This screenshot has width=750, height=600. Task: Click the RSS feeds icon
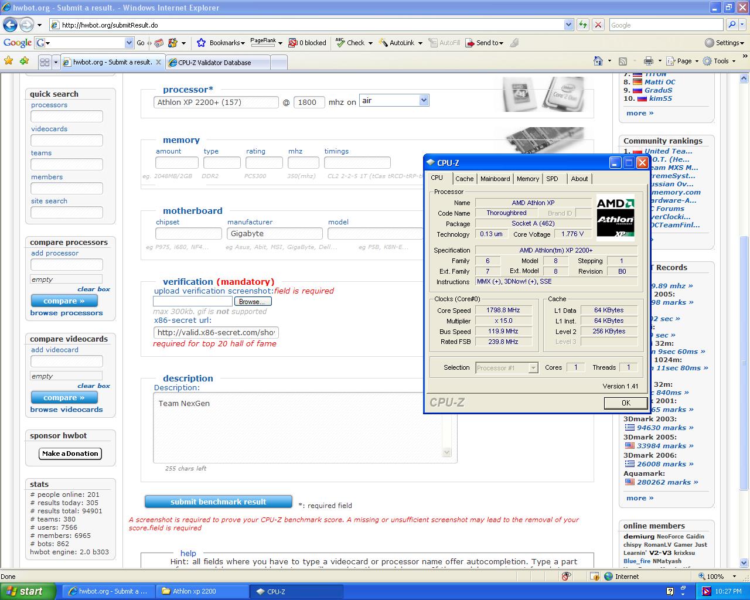point(623,61)
